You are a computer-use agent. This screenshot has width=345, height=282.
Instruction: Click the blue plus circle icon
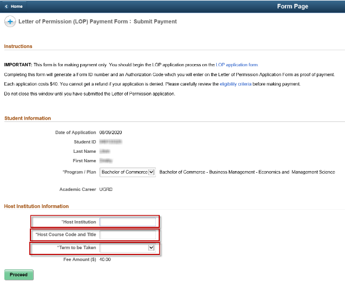coord(10,22)
